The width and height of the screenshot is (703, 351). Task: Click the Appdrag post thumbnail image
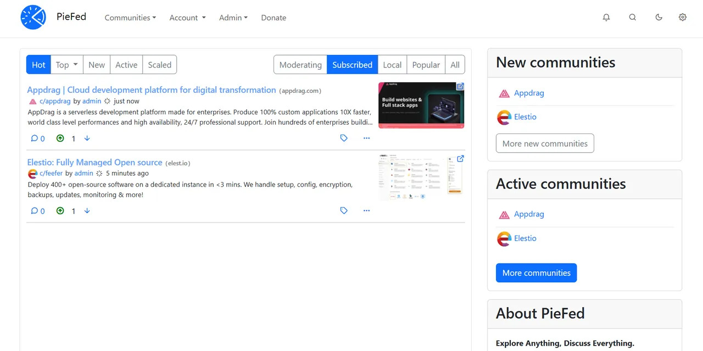coord(421,105)
